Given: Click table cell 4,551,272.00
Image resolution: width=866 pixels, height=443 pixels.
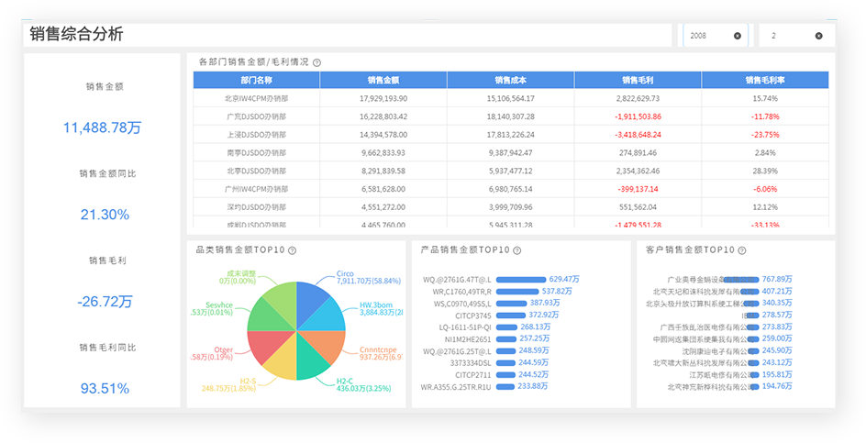Looking at the screenshot, I should (383, 207).
